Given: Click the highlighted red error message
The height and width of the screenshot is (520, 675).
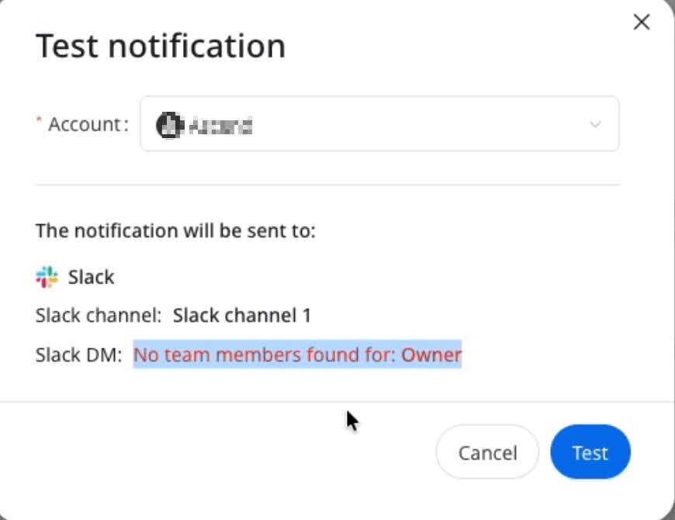Looking at the screenshot, I should tap(297, 355).
